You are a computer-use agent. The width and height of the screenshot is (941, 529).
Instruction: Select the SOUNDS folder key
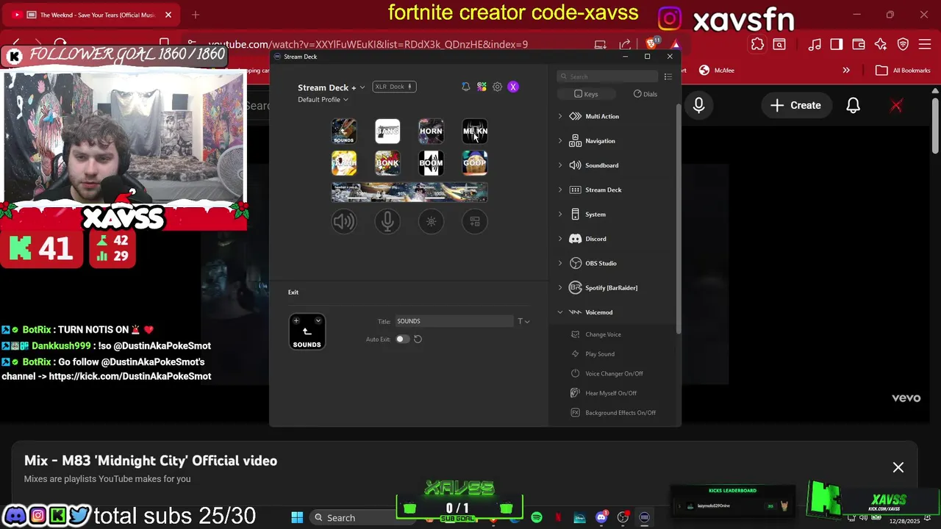343,132
